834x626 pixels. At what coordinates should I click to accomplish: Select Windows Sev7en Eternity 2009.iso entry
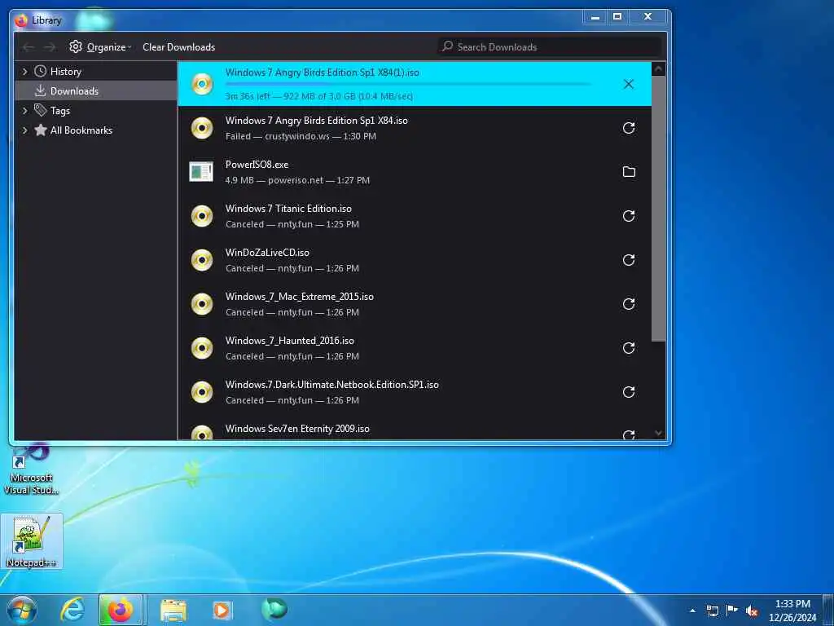(415, 430)
